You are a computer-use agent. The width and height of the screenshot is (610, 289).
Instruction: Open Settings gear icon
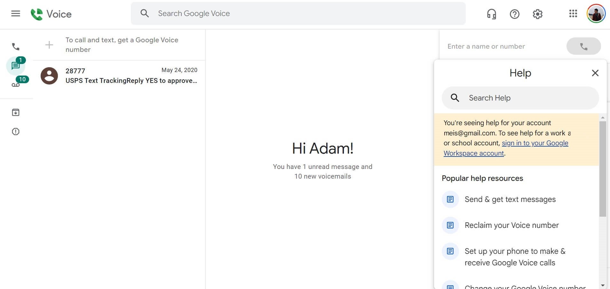pyautogui.click(x=538, y=14)
